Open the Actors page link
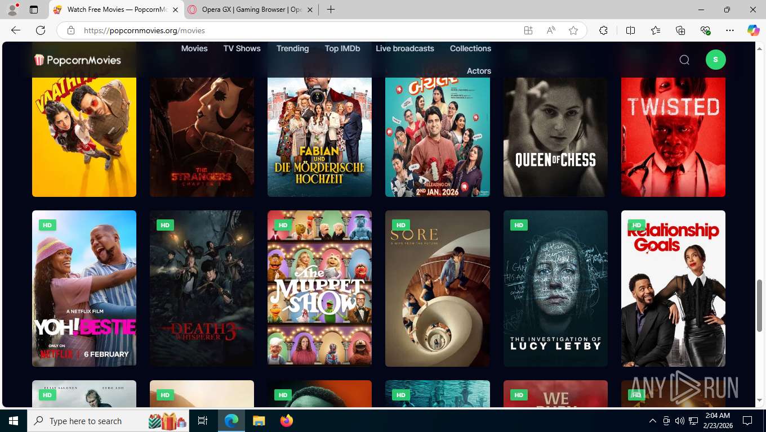This screenshot has width=766, height=432. pyautogui.click(x=479, y=71)
